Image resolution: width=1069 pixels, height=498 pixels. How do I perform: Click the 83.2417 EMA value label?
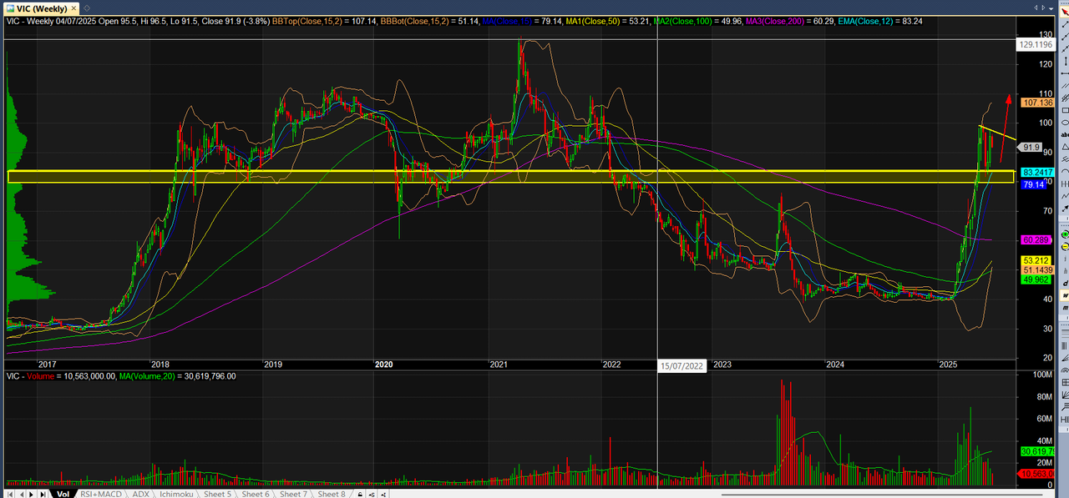tap(1039, 172)
